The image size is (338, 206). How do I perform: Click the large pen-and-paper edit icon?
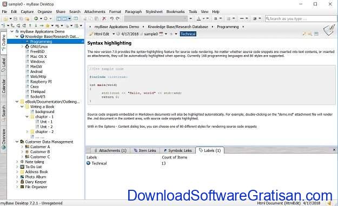coord(329,30)
